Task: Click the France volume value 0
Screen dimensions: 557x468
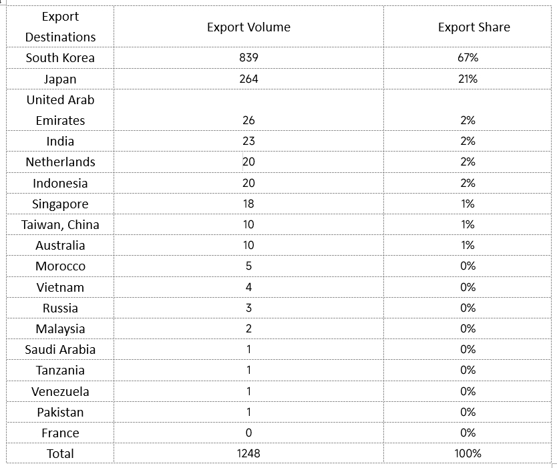Action: pyautogui.click(x=248, y=433)
